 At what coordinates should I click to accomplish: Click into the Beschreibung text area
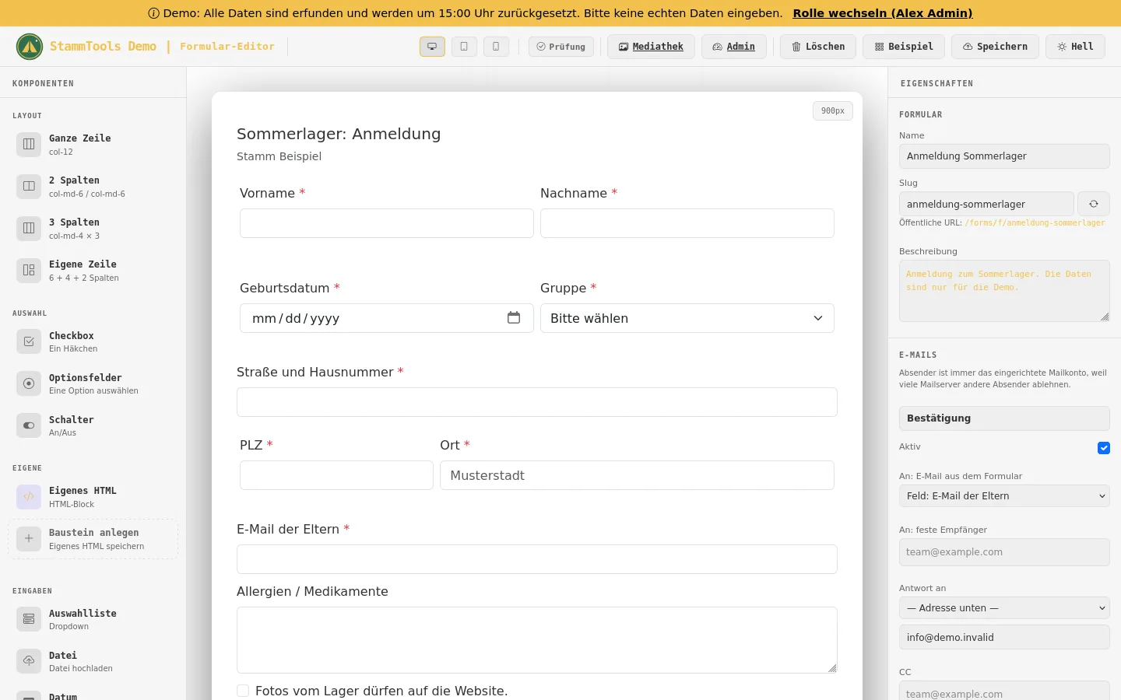1004,291
